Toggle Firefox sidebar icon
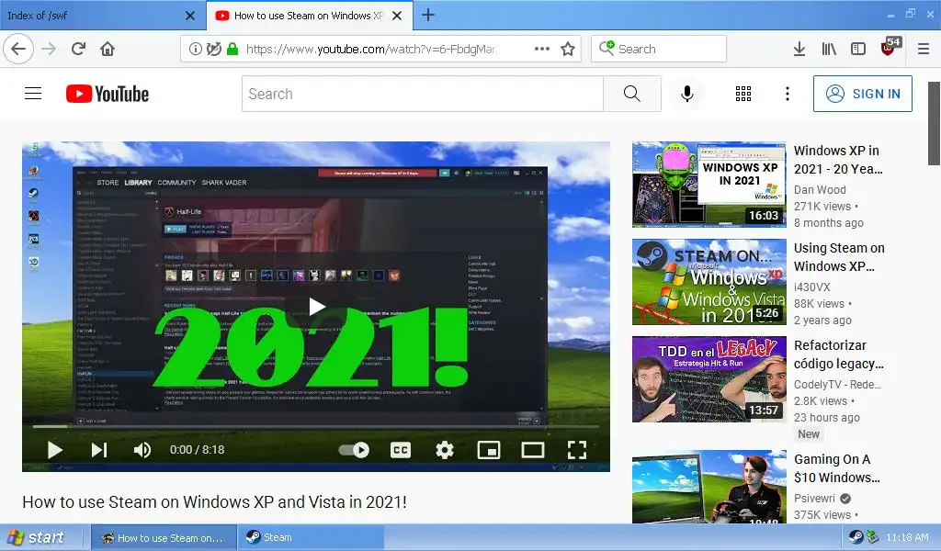 click(x=858, y=49)
